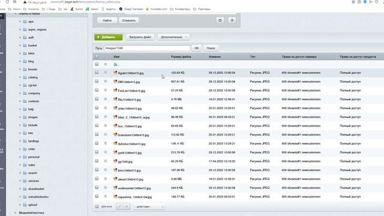Screen dimensions: 384x216
Task: Check the box for DM1348x415.jpg
Action: point(97,82)
